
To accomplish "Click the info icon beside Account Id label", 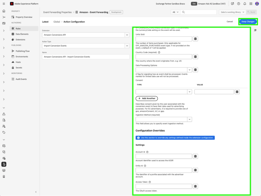I will pyautogui.click(x=147, y=152).
